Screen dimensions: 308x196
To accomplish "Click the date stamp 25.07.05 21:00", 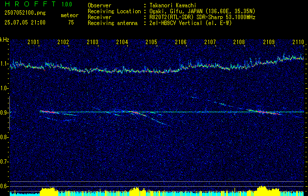I will tap(25, 23).
